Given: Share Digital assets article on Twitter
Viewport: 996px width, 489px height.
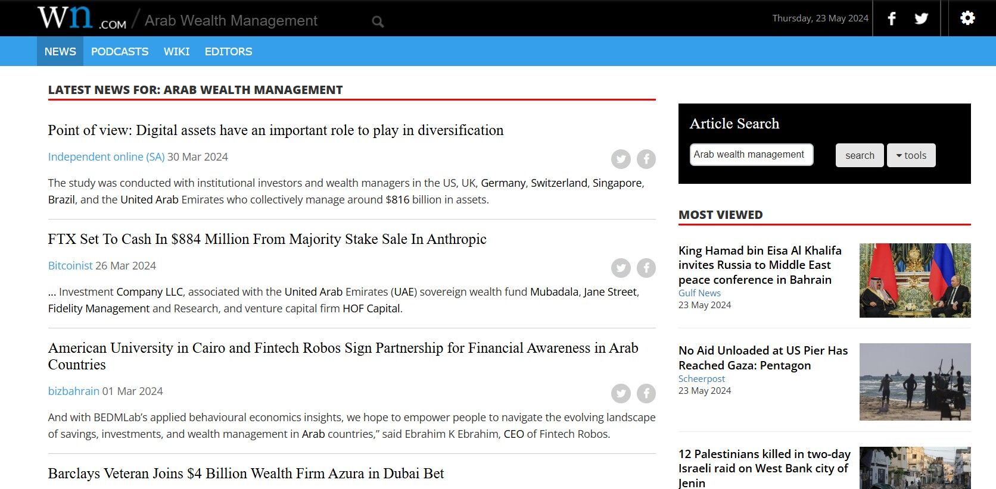Looking at the screenshot, I should (621, 159).
